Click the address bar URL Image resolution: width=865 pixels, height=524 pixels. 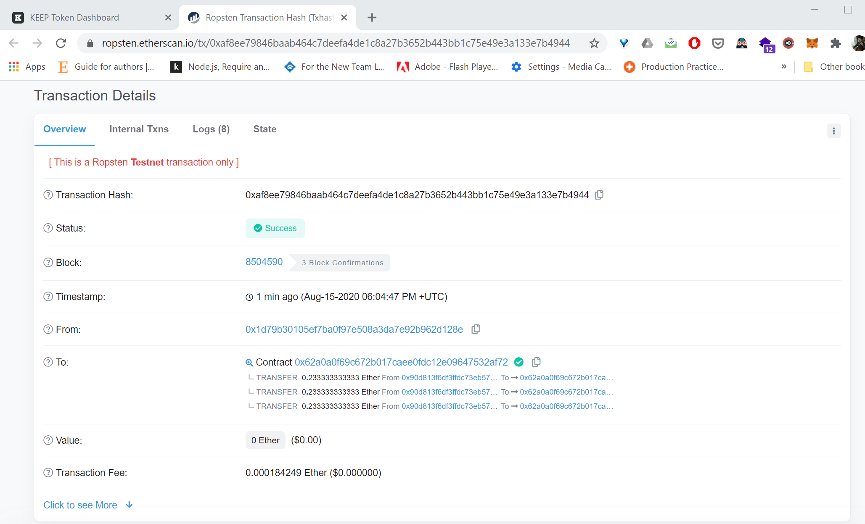pos(336,43)
